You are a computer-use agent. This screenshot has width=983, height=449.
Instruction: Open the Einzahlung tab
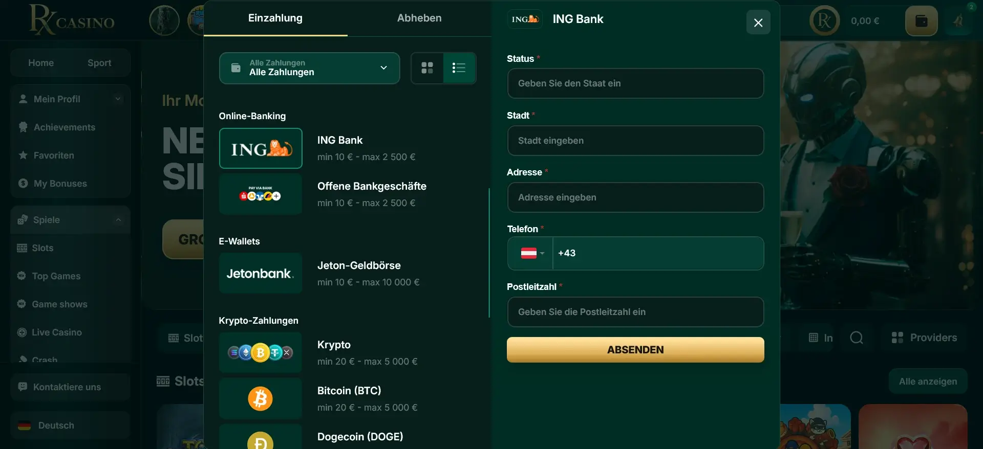point(275,18)
